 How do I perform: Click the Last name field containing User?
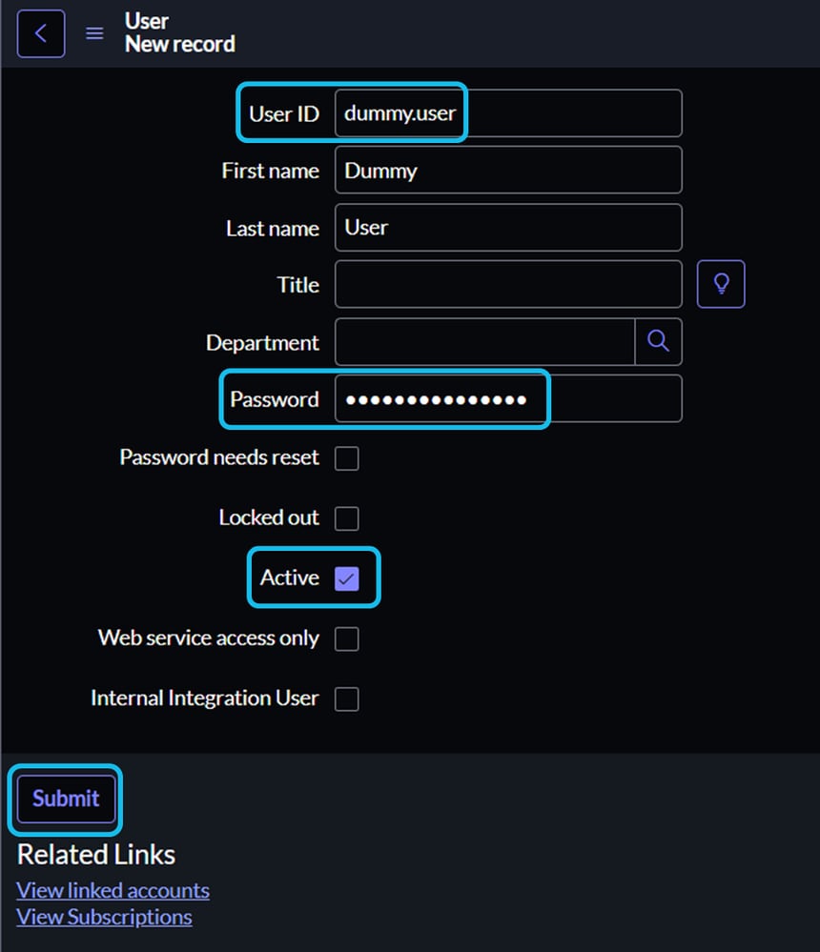pyautogui.click(x=508, y=227)
